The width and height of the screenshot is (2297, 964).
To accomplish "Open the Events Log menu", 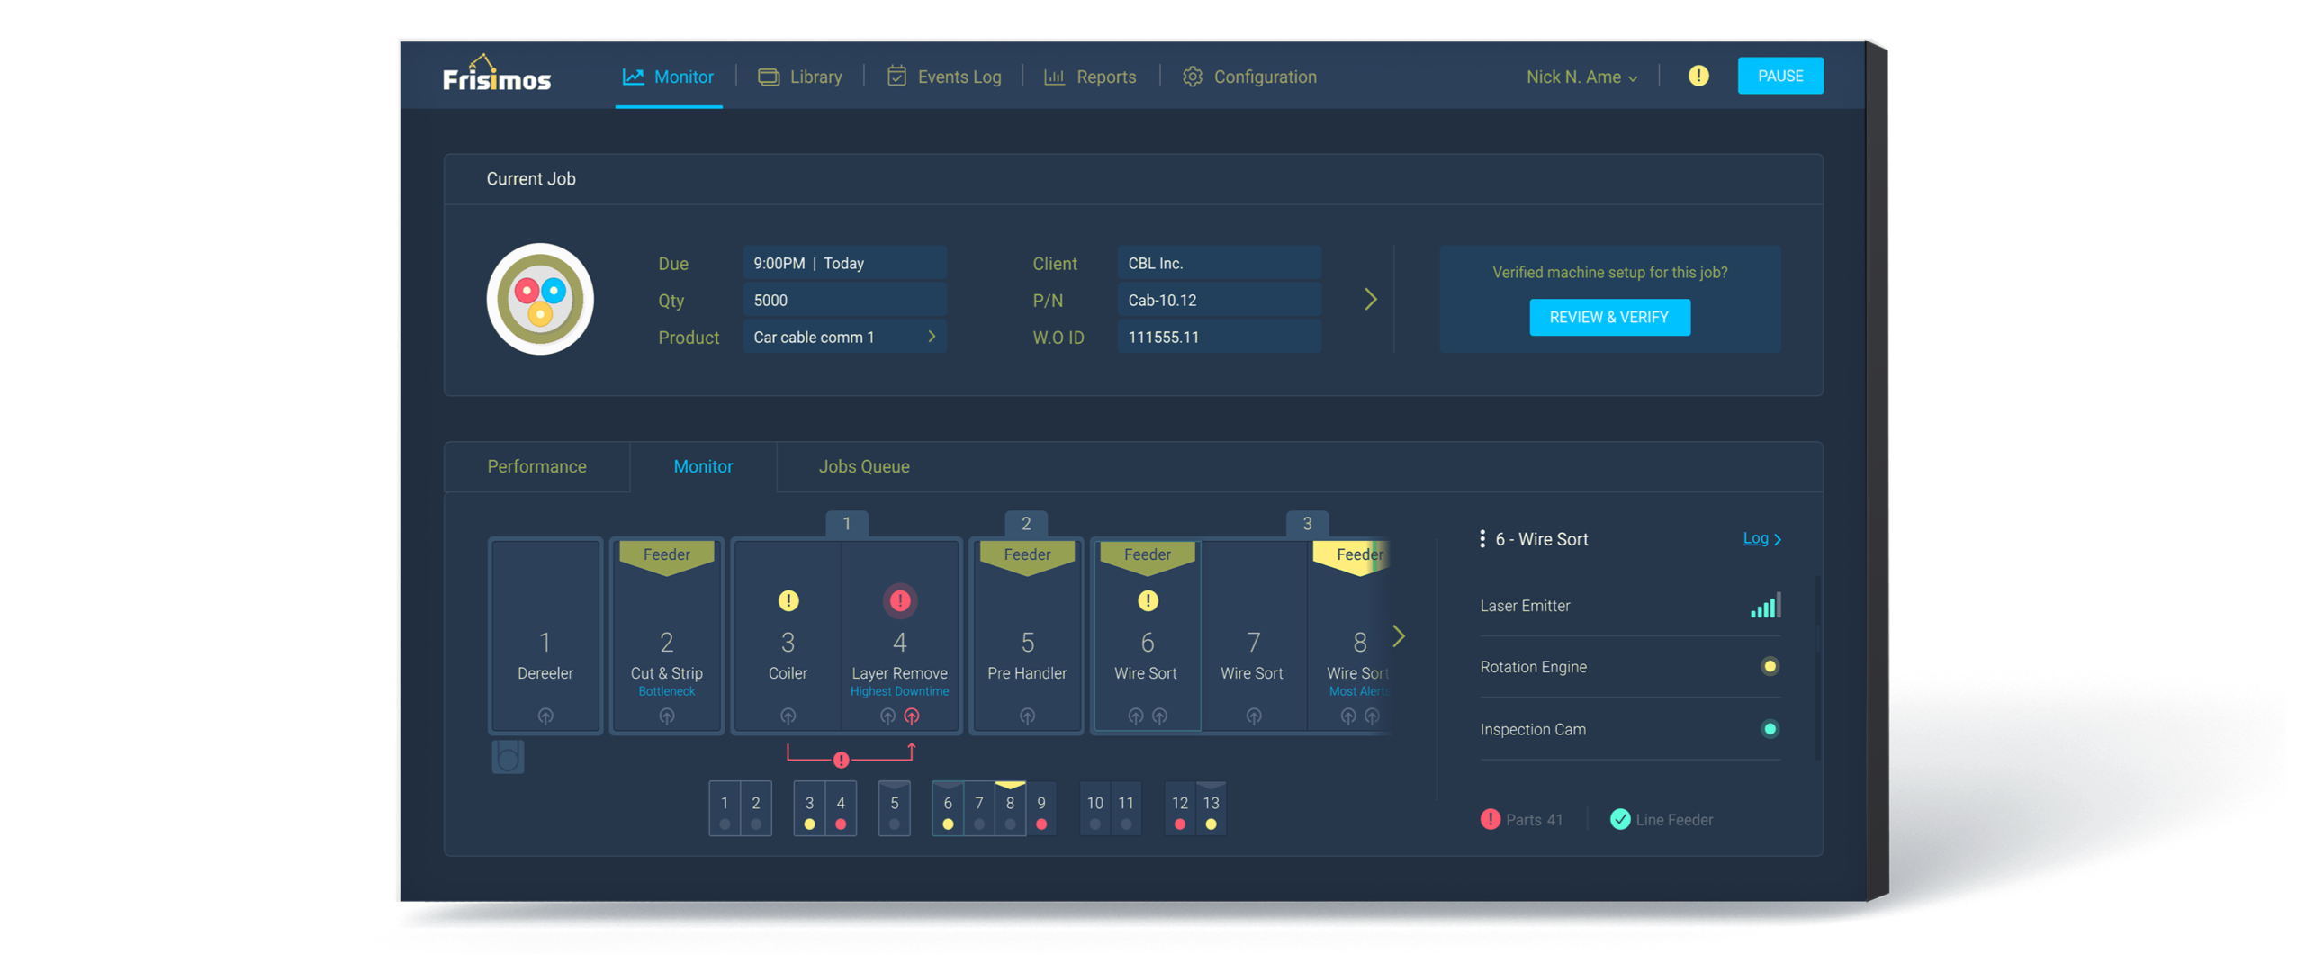I will 944,77.
